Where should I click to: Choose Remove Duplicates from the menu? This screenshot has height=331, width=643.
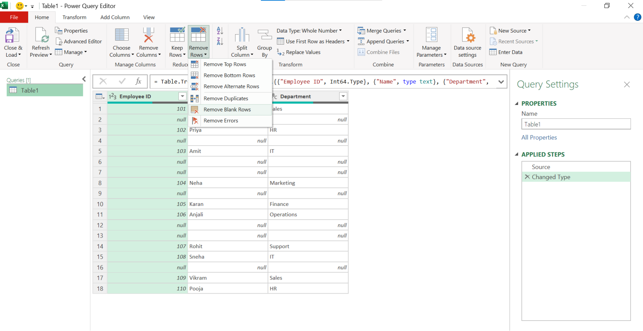coord(230,99)
